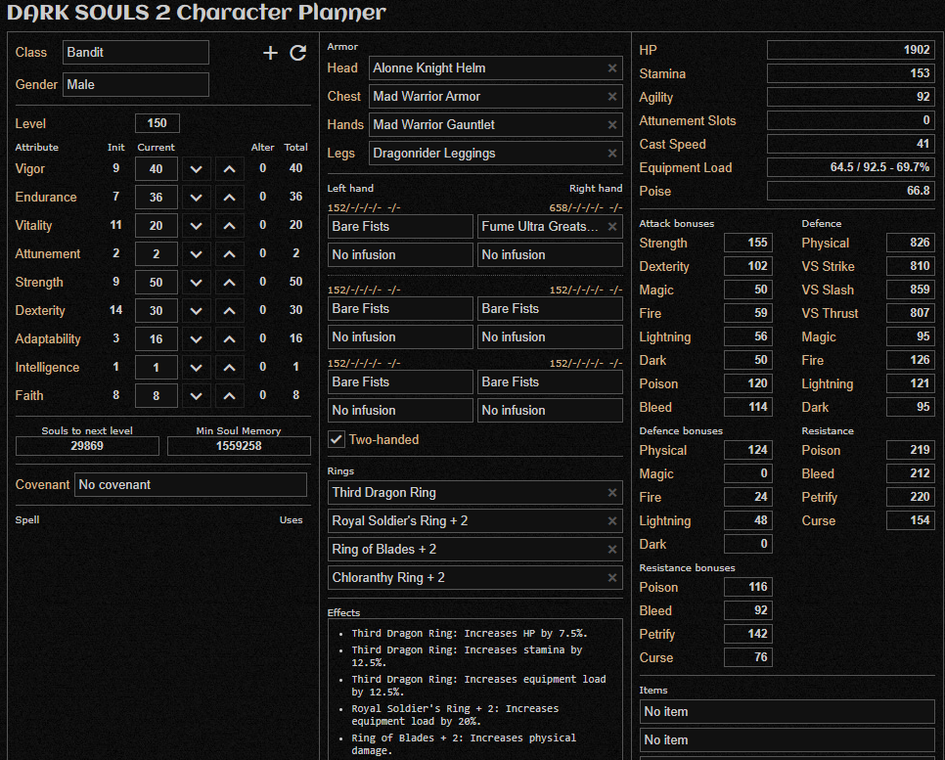Remove Dragonrider Leggings with the X
Image resolution: width=945 pixels, height=760 pixels.
pyautogui.click(x=612, y=154)
